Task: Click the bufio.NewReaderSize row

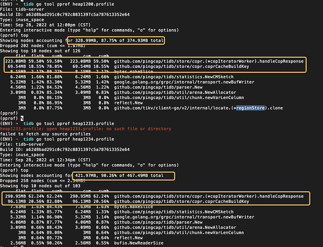Action: tap(87, 243)
